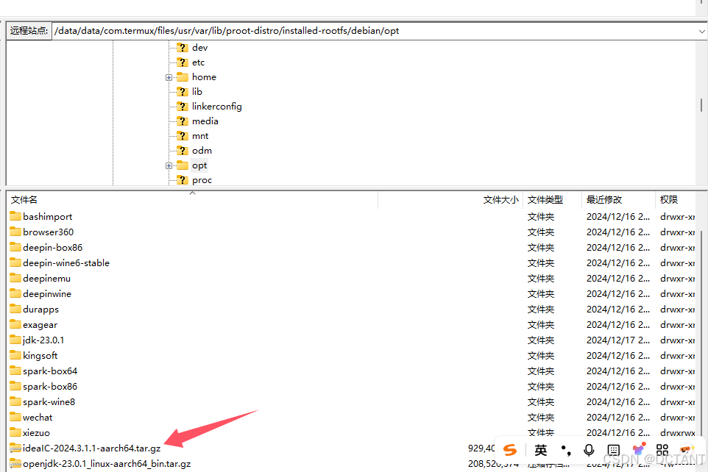The height and width of the screenshot is (472, 708).
Task: Toggle the 英 language mode in IME bar
Action: pyautogui.click(x=540, y=450)
